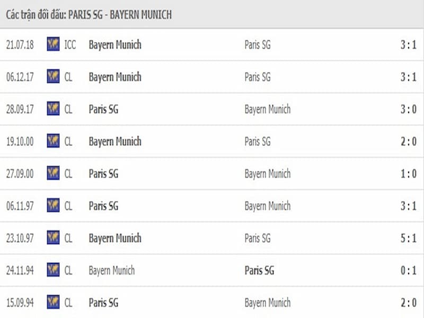The width and height of the screenshot is (424, 318).
Task: Select bold Paris SG away team on 24.11.94
Action: tap(259, 270)
